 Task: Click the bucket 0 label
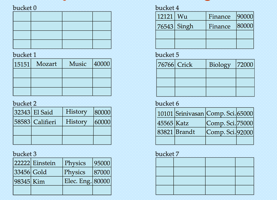(25, 8)
